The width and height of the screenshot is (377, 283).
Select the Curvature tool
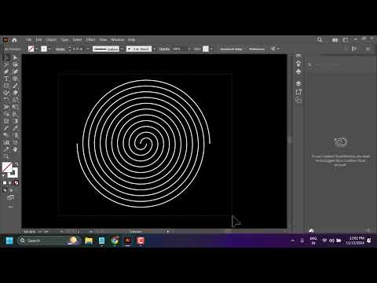tap(16, 72)
